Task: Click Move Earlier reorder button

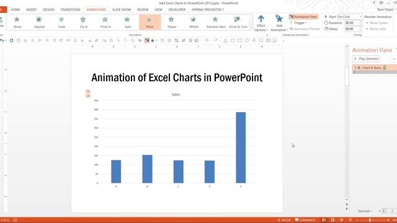Action: [x=377, y=23]
